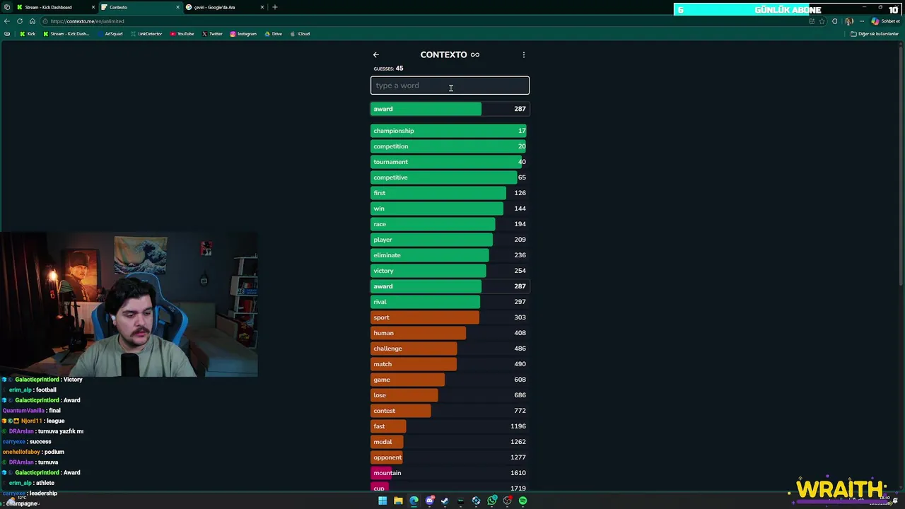Click the contexto.me address bar

click(x=424, y=21)
